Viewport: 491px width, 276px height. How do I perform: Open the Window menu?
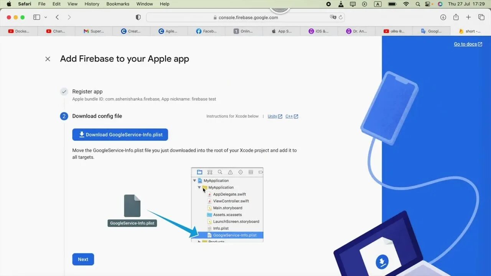point(145,4)
